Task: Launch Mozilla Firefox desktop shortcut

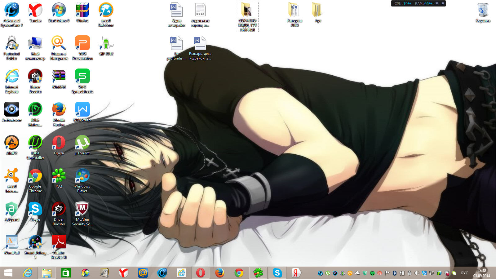Action: pyautogui.click(x=59, y=114)
